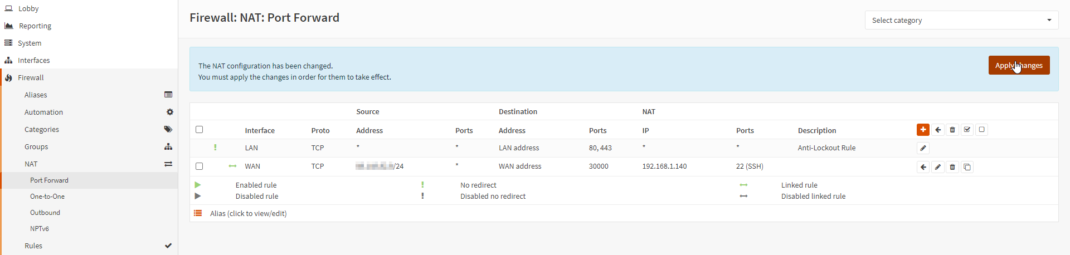1070x255 pixels.
Task: Click the orange add rule plus button
Action: pos(923,130)
